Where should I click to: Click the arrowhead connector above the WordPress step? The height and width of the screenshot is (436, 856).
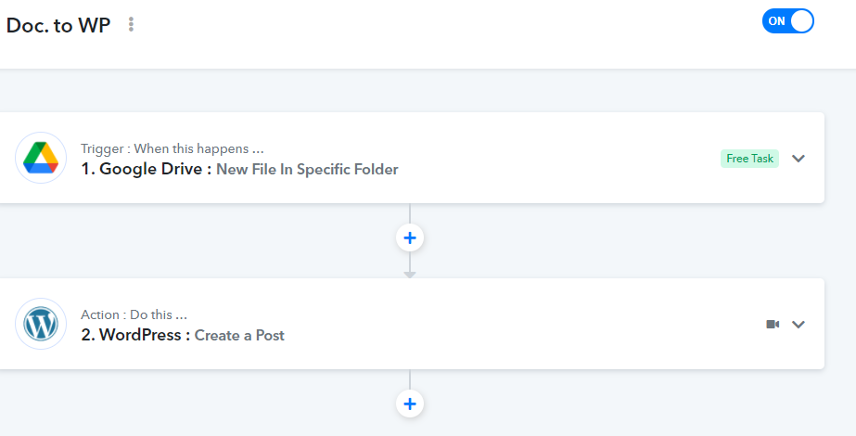(410, 275)
